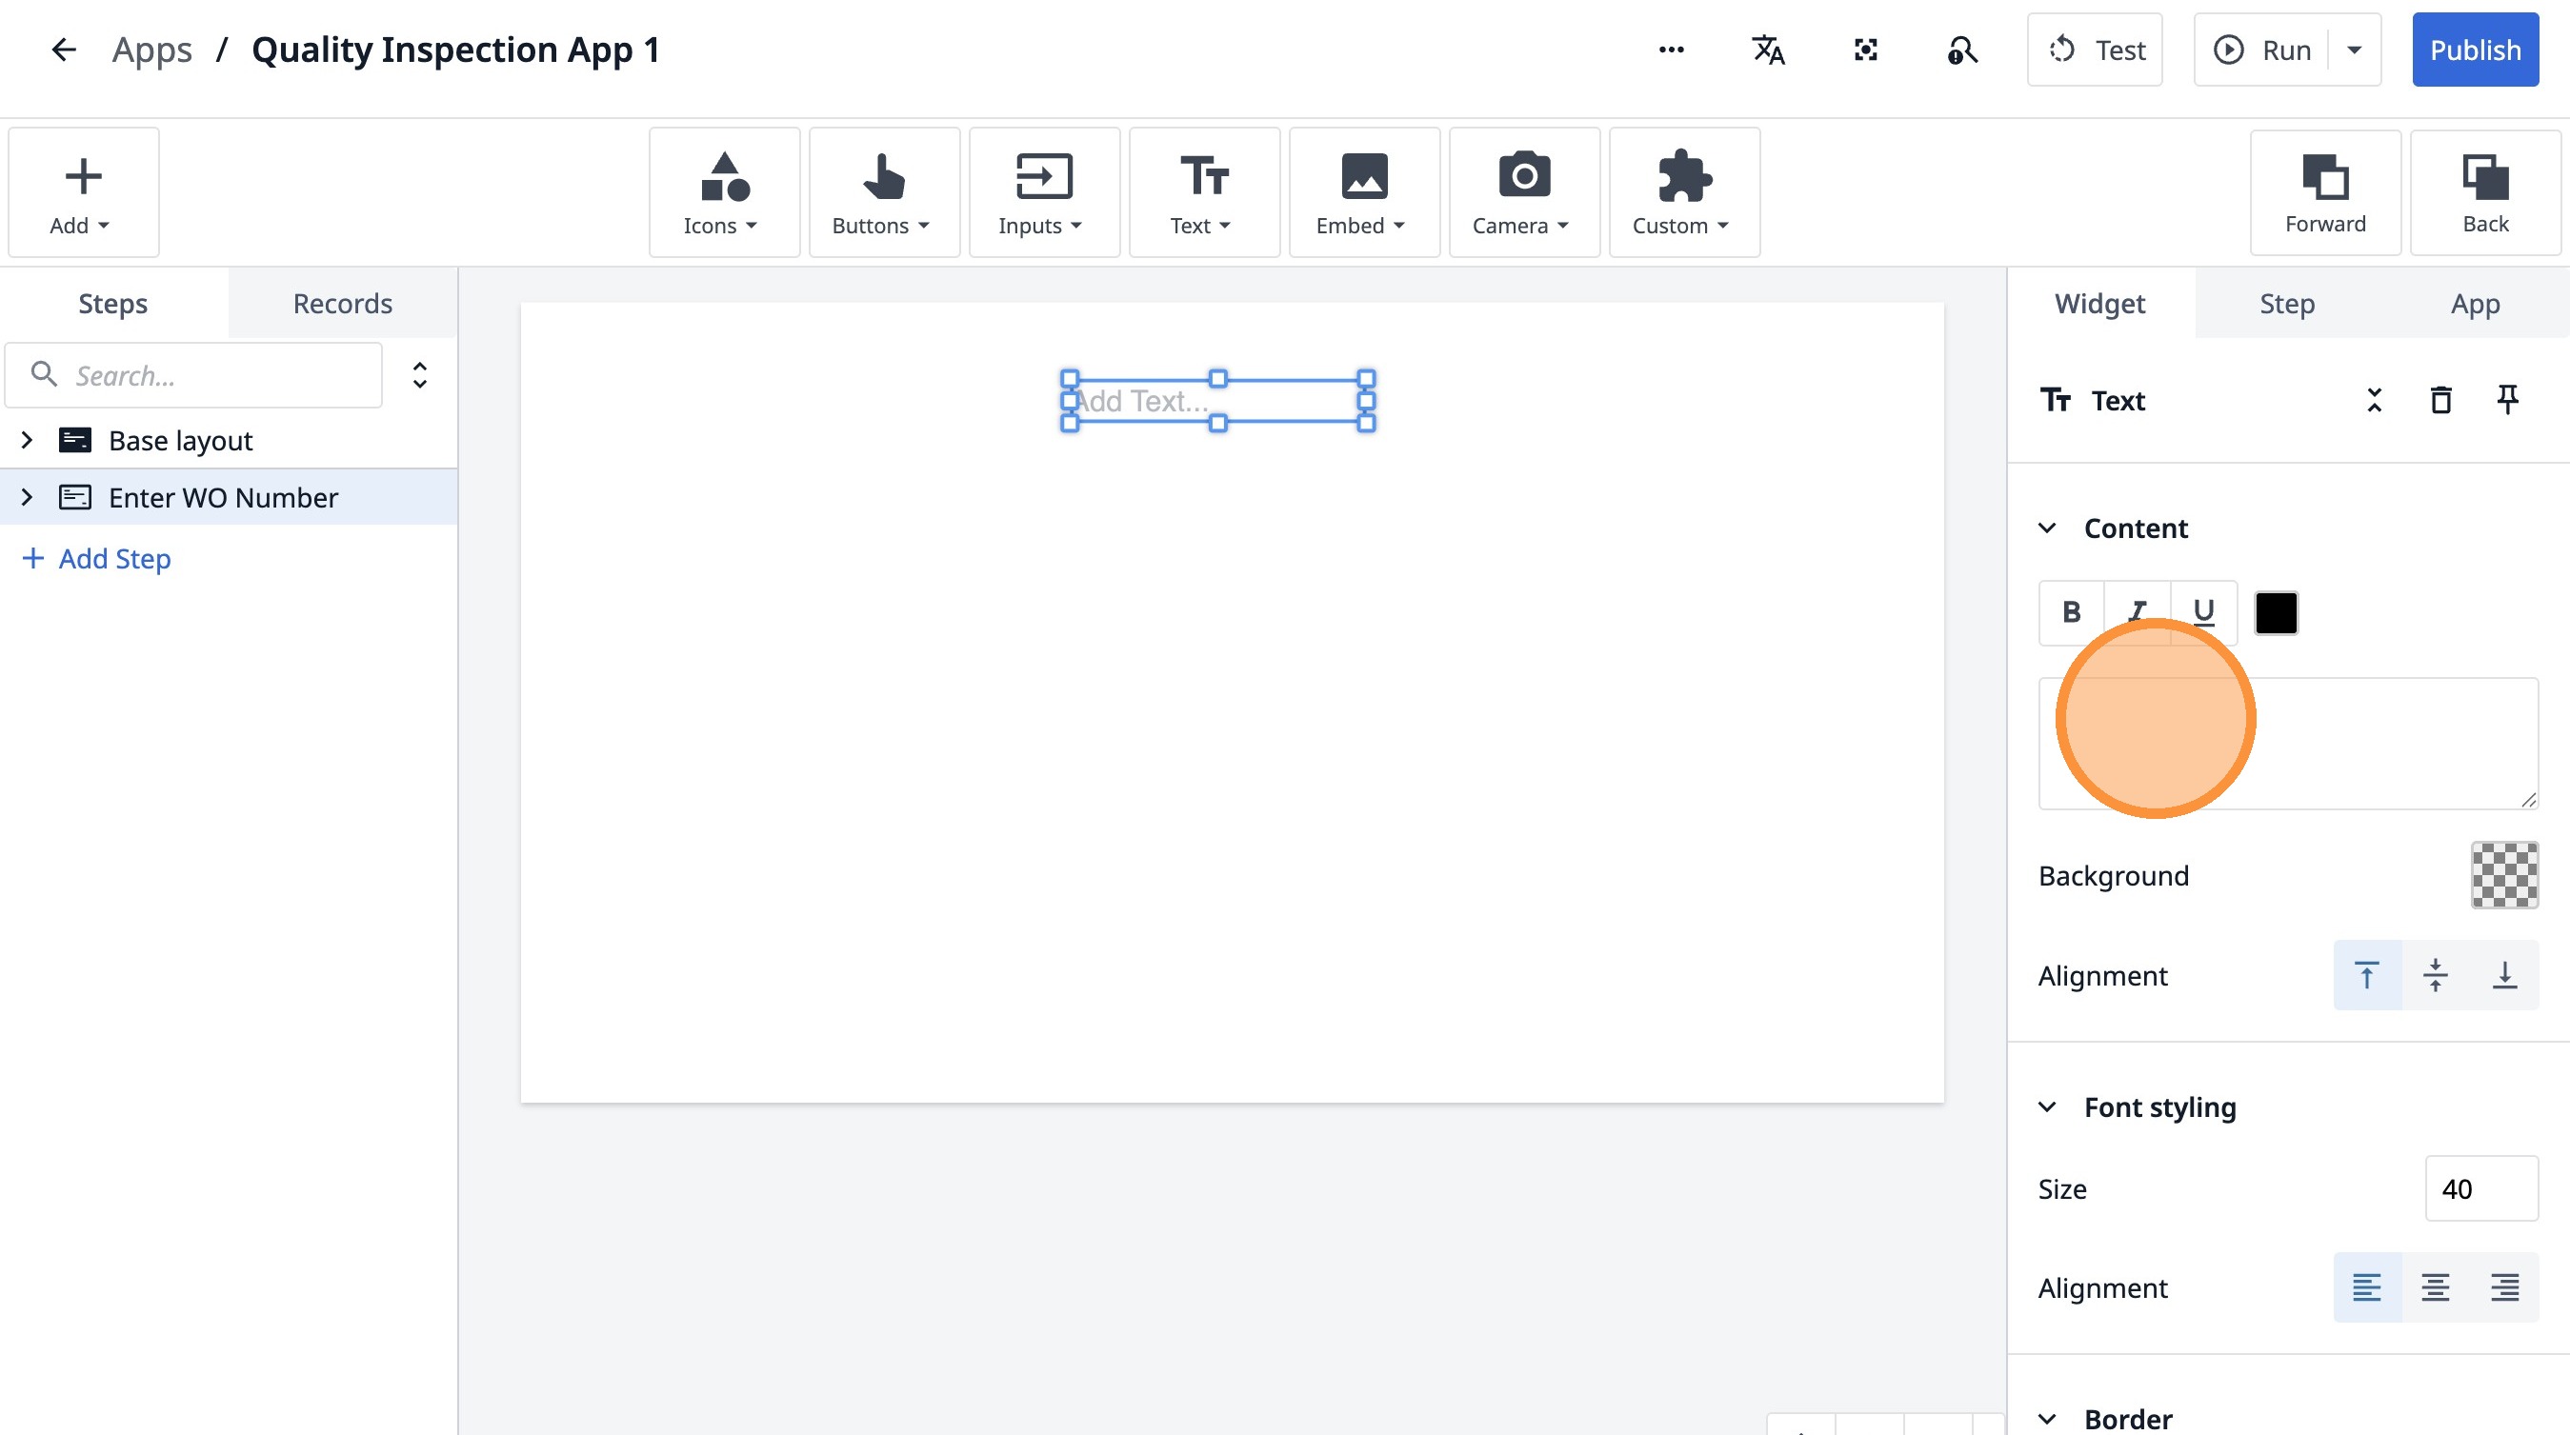The height and width of the screenshot is (1435, 2570).
Task: Toggle Underline text formatting
Action: tap(2204, 612)
